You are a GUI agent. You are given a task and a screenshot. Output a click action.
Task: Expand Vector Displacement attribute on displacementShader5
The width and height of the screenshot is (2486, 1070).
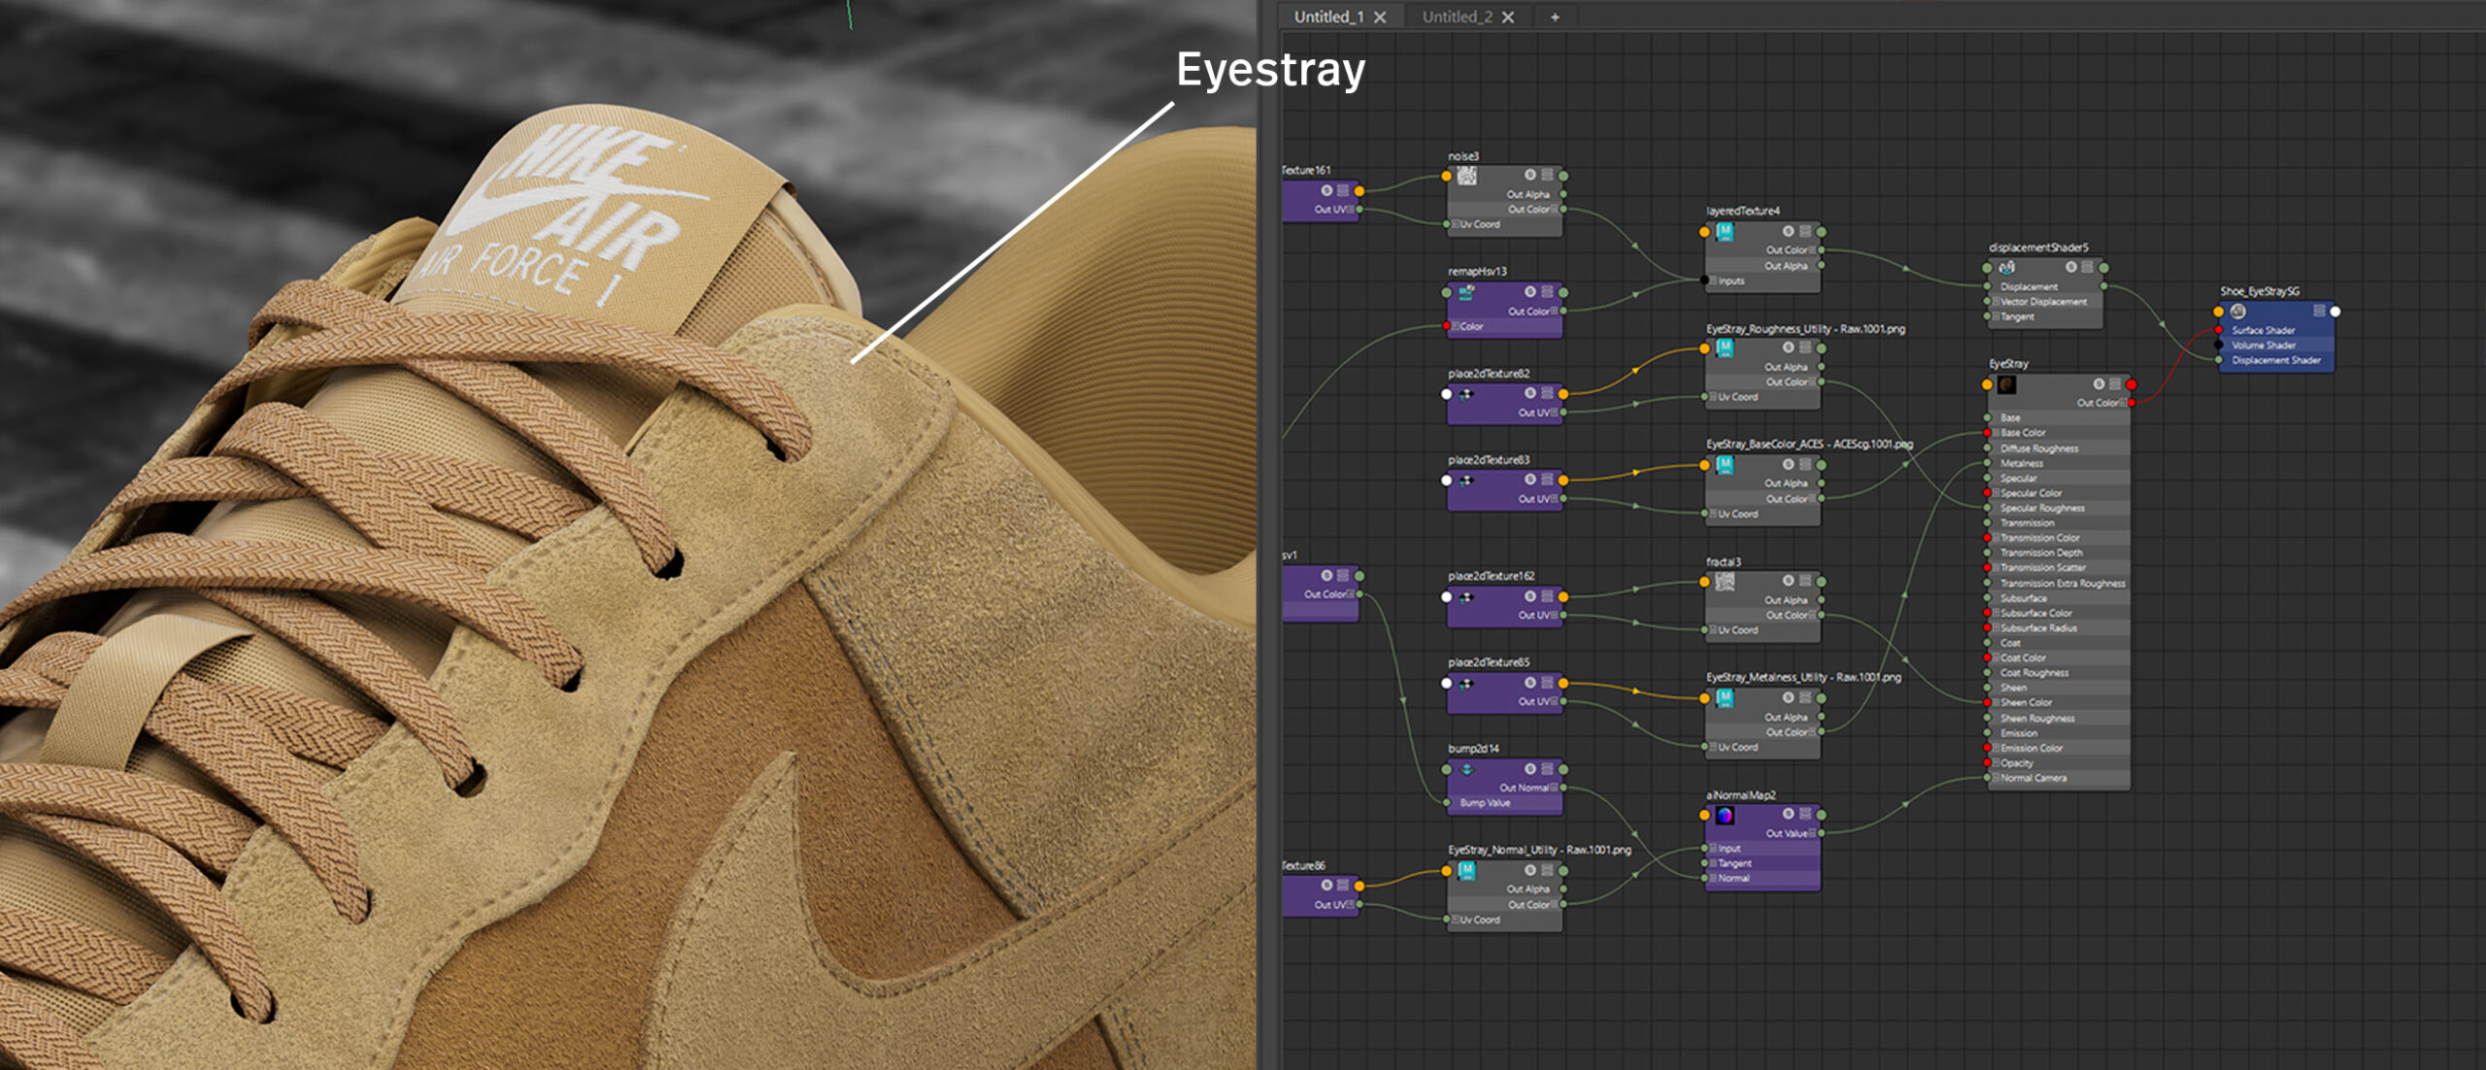1997,302
